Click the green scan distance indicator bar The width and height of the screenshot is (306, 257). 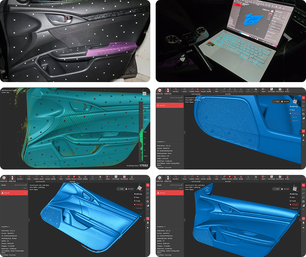tap(140, 133)
